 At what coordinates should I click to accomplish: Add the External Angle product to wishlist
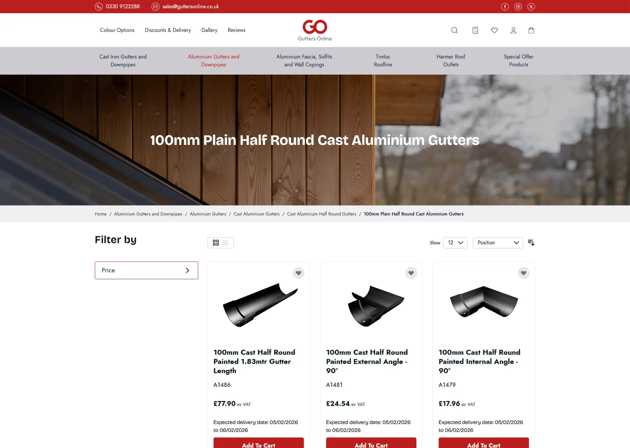tap(411, 273)
